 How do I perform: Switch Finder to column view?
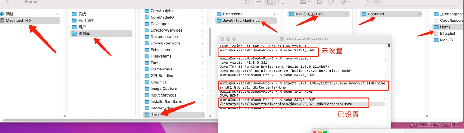pos(270,2)
